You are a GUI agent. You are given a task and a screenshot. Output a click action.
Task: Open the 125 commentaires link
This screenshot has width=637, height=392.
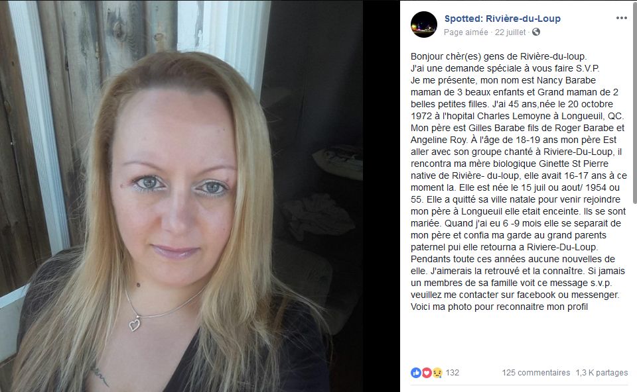[536, 373]
